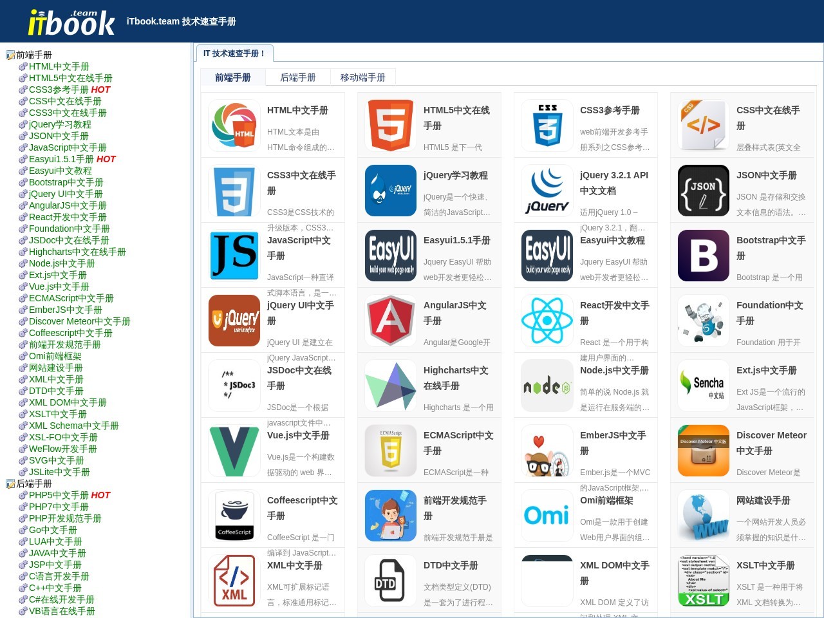The width and height of the screenshot is (824, 618).
Task: Select the IT 技术速查手册！ panel tab
Action: (x=234, y=53)
